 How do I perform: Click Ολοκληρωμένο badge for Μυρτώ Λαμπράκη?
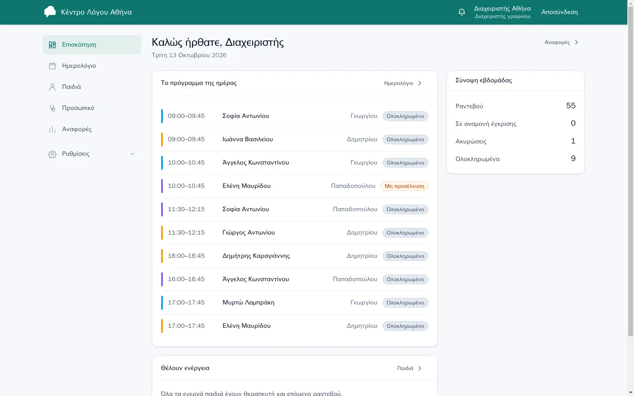(405, 303)
